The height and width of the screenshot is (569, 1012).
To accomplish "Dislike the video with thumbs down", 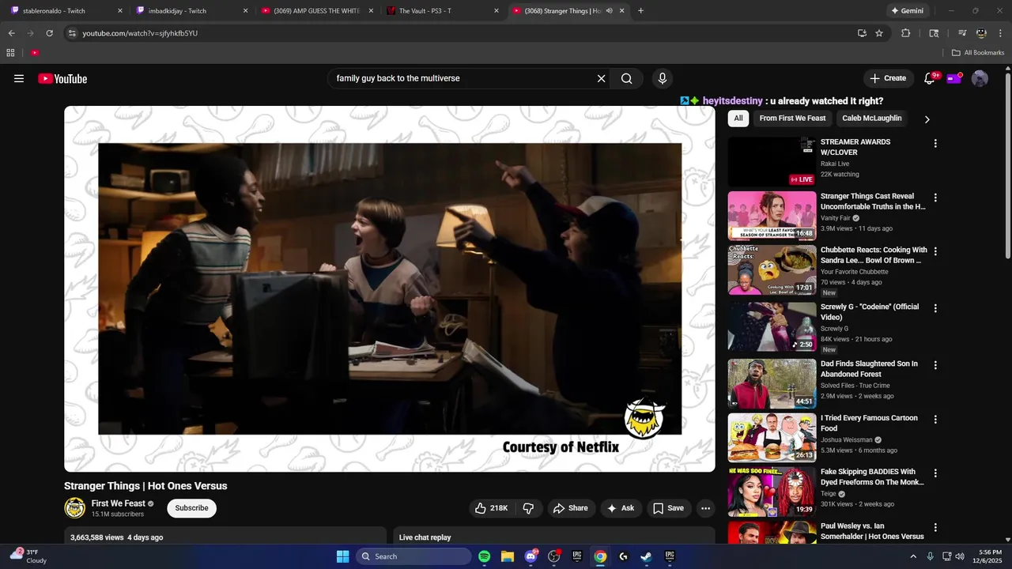I will pos(529,508).
